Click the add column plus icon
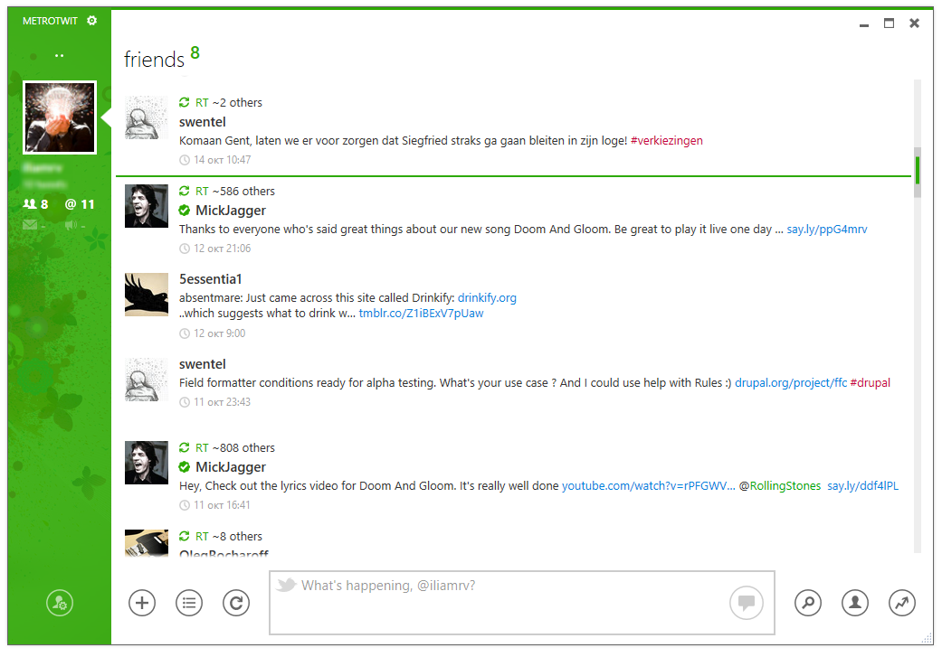Screen dimensions: 942x657 142,603
